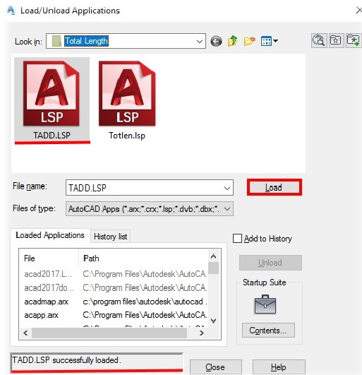Click the Help button
Viewport: 362px width, 375px height.
(279, 367)
